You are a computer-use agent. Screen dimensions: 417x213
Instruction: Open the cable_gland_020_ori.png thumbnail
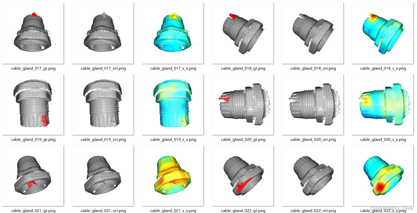(313, 104)
